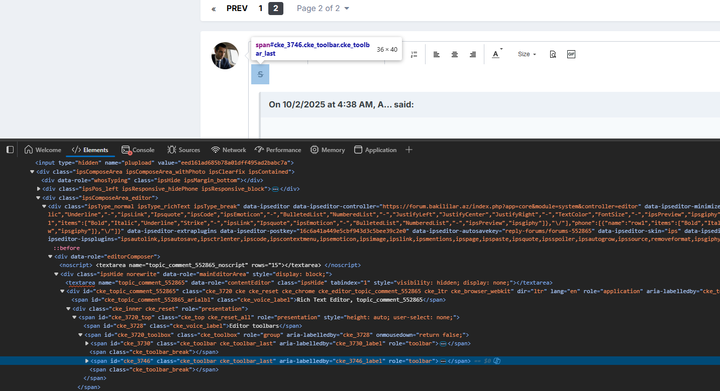Center-align text in the editor toolbar

(x=455, y=54)
